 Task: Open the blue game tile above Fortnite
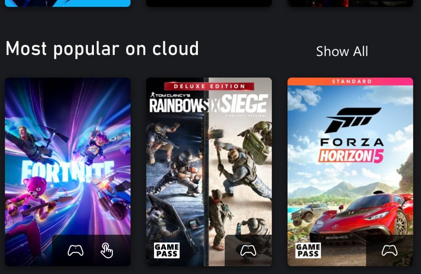[68, 3]
